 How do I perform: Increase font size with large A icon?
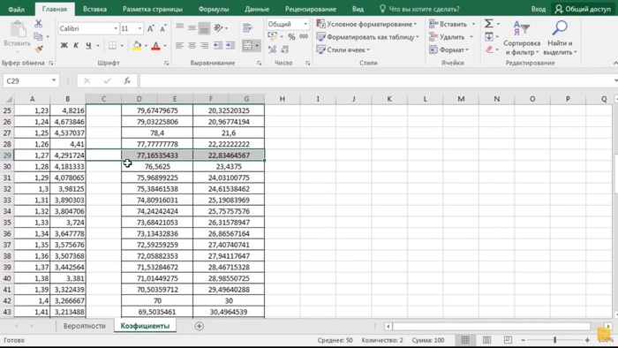151,28
